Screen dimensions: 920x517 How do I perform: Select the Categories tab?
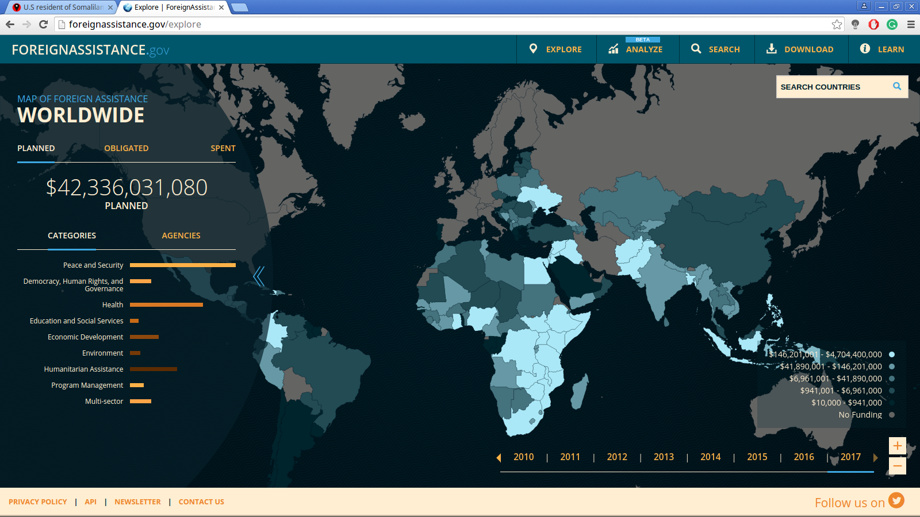pos(72,236)
